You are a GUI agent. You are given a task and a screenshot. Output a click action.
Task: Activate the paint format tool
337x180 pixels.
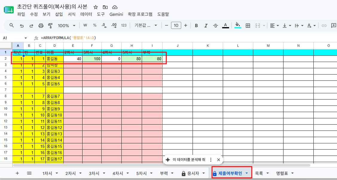click(50, 26)
